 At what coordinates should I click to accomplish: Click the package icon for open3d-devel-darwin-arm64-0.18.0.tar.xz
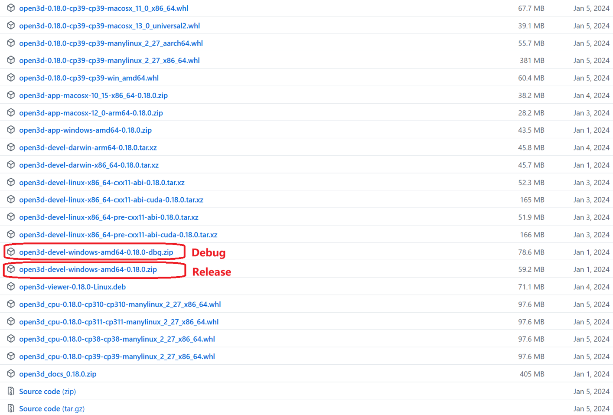tap(11, 147)
